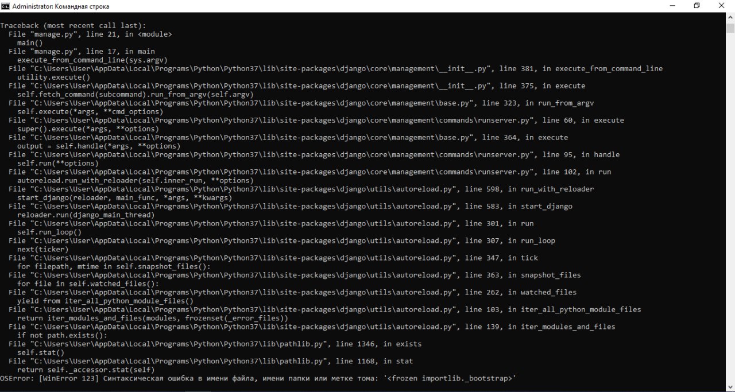Click the 'Traceback (most recent call last):' line

coord(73,26)
